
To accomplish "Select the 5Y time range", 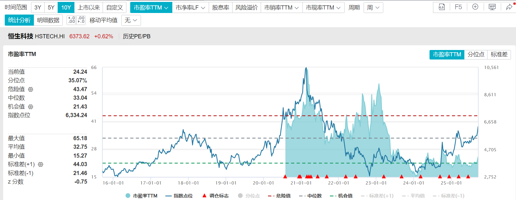I will 51,8.
